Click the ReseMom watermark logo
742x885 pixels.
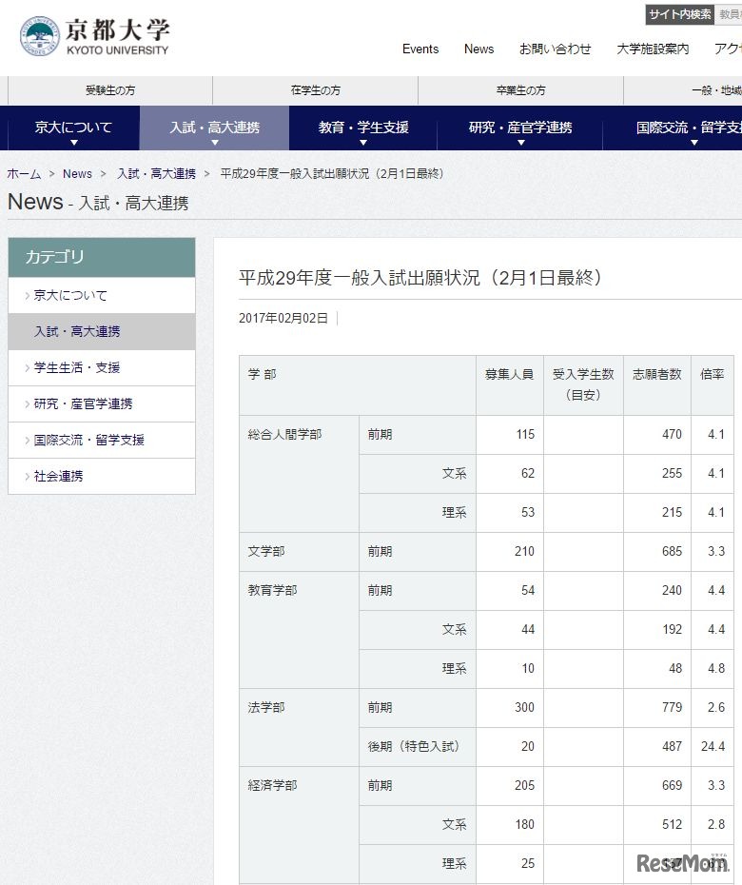682,863
